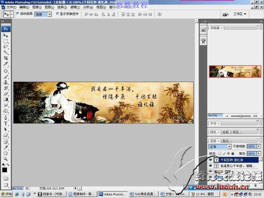Select the Clone Stamp tool
Image resolution: width=264 pixels, height=198 pixels.
point(6,82)
